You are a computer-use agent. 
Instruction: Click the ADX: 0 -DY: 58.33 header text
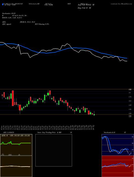tap(15, 135)
